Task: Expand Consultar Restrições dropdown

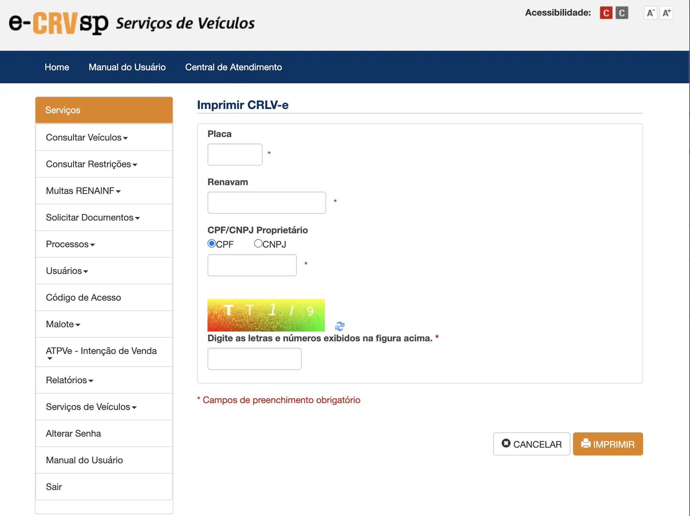Action: pyautogui.click(x=91, y=164)
